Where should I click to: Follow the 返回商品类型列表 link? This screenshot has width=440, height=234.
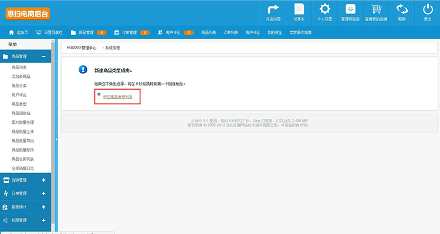click(x=117, y=97)
